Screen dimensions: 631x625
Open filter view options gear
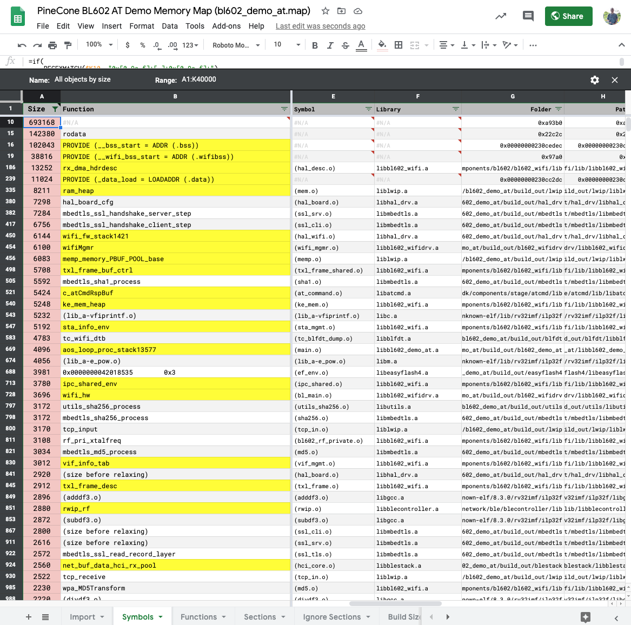[x=595, y=80]
